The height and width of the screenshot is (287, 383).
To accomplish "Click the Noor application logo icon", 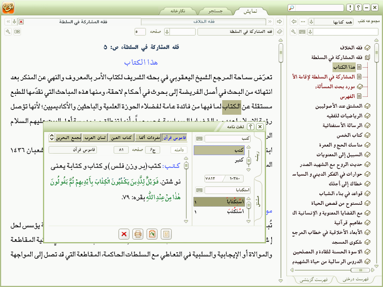I will (8, 8).
